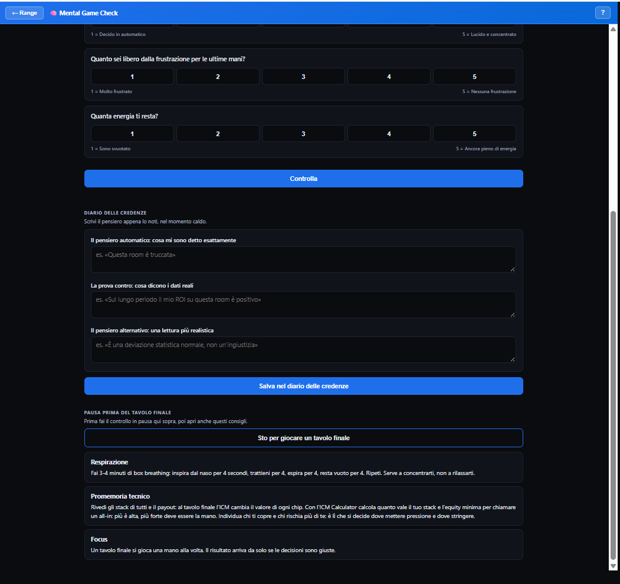Focus the 'pensiero automatico' text area
This screenshot has width=620, height=584.
[x=303, y=260]
